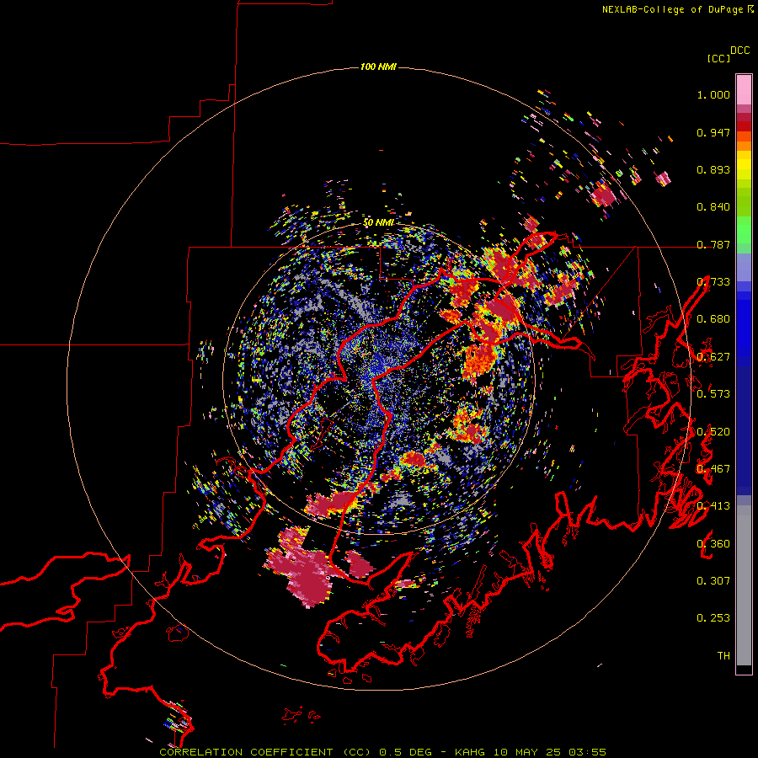
Task: Click the large gray segment of the color scale
Action: [x=744, y=585]
